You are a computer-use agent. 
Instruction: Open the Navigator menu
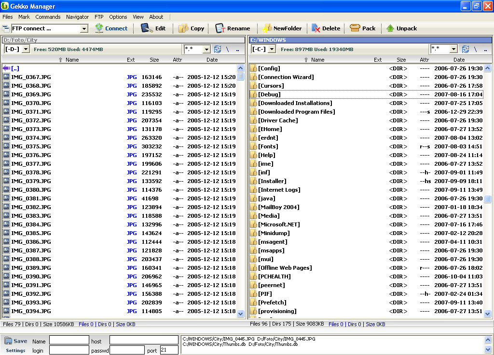click(77, 17)
